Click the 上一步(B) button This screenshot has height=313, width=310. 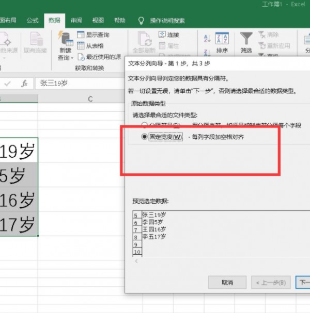tap(271, 282)
